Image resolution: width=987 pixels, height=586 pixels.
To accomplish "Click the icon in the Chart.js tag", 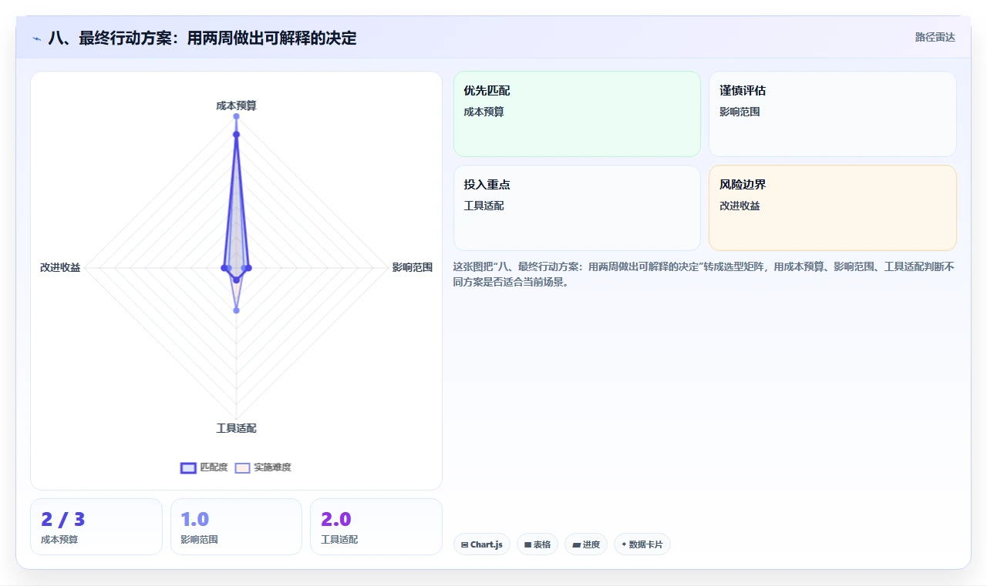I will 465,545.
